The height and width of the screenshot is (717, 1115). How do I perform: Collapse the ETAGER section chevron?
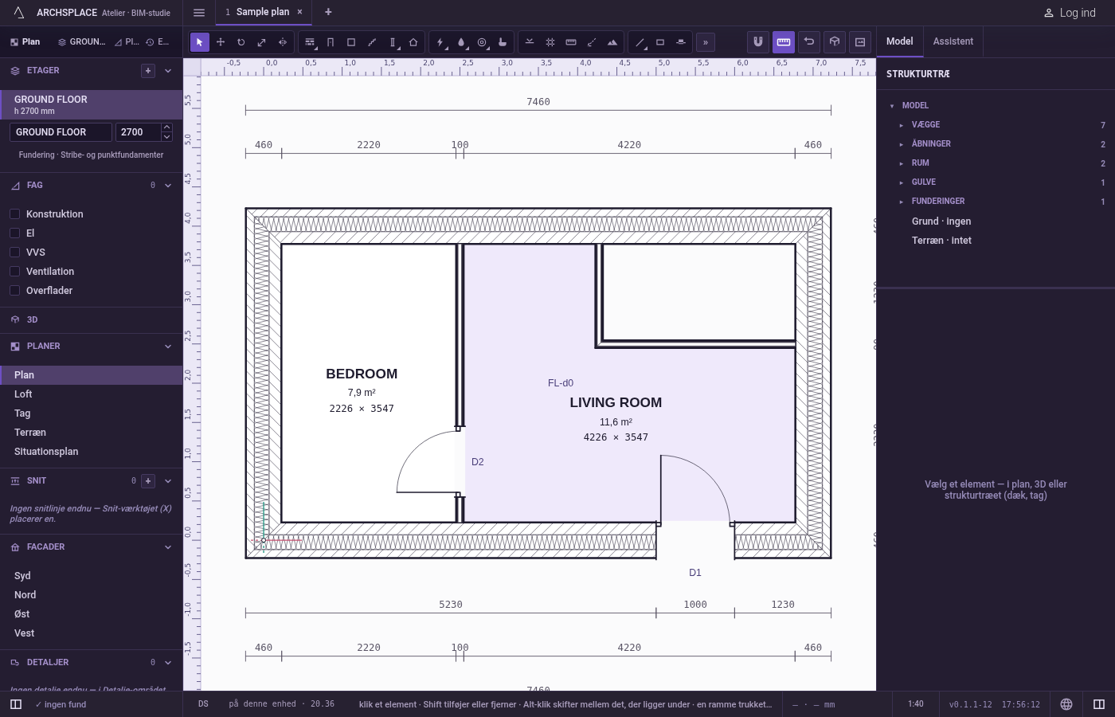168,71
